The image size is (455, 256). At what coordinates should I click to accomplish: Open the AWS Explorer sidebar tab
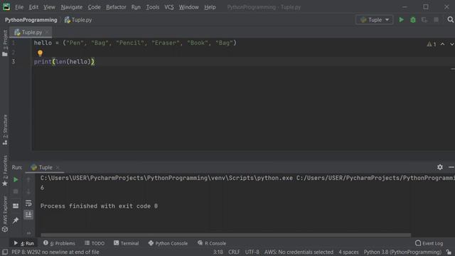[x=5, y=214]
